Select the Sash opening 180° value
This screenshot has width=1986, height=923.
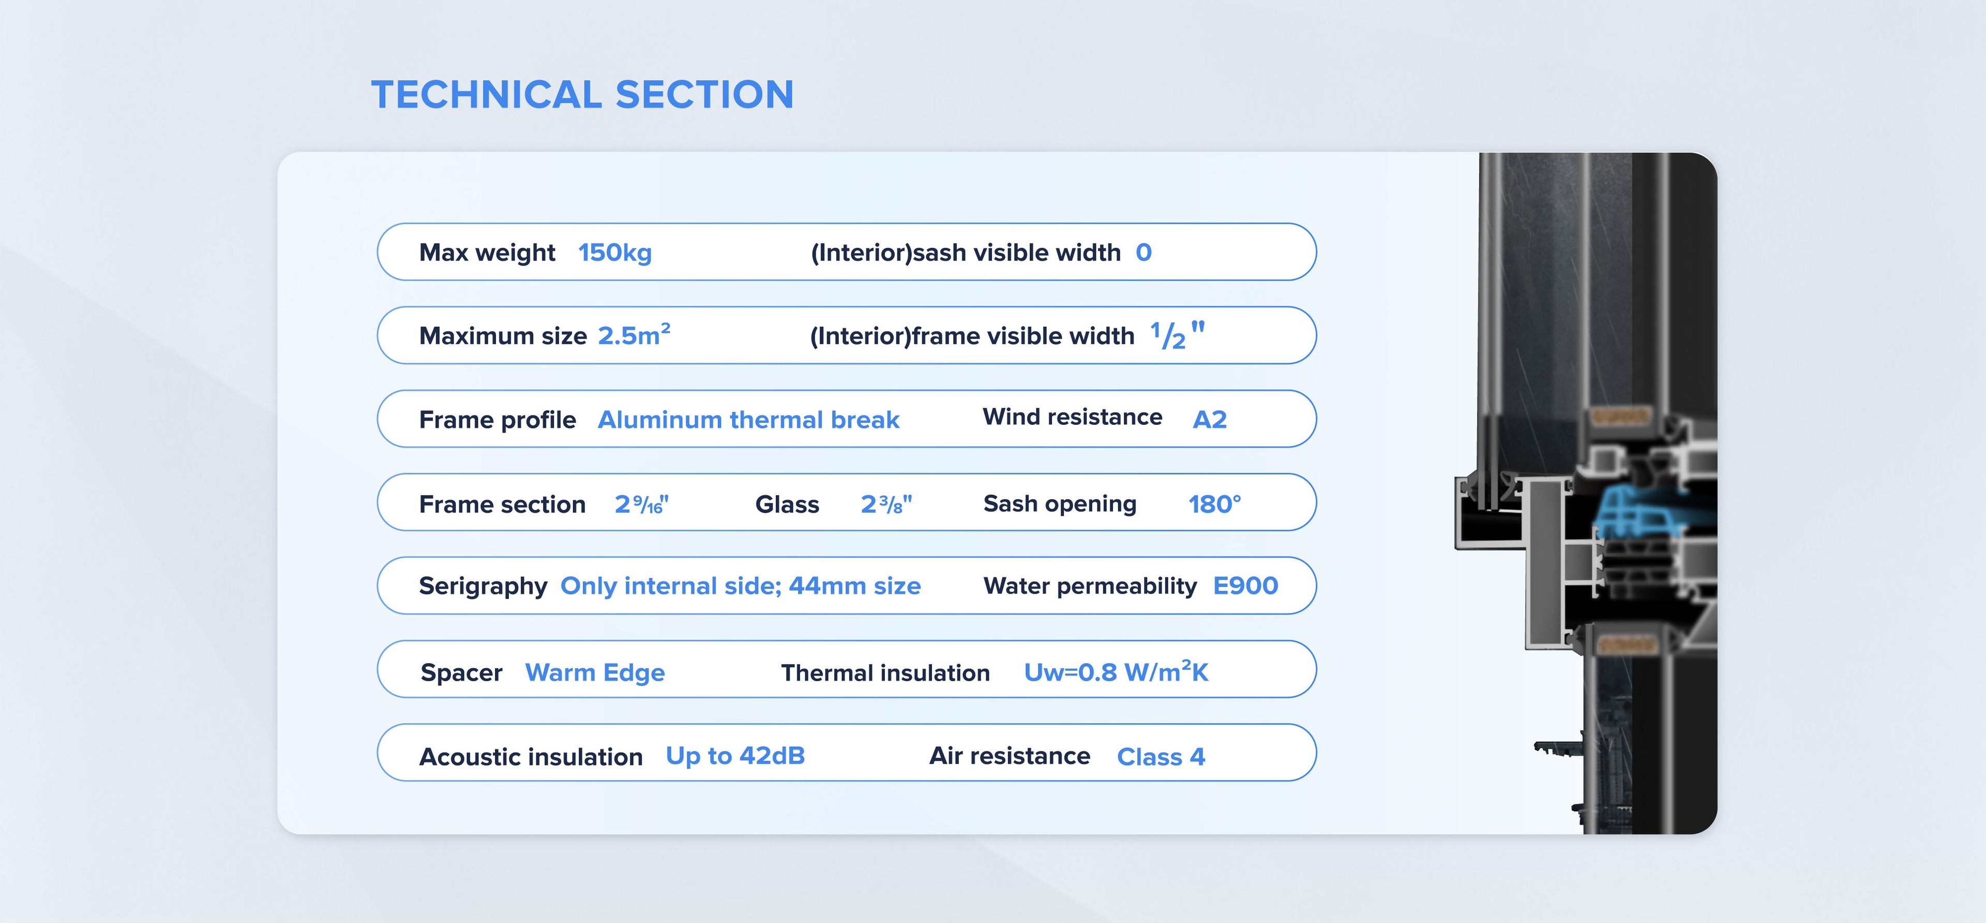point(1213,504)
